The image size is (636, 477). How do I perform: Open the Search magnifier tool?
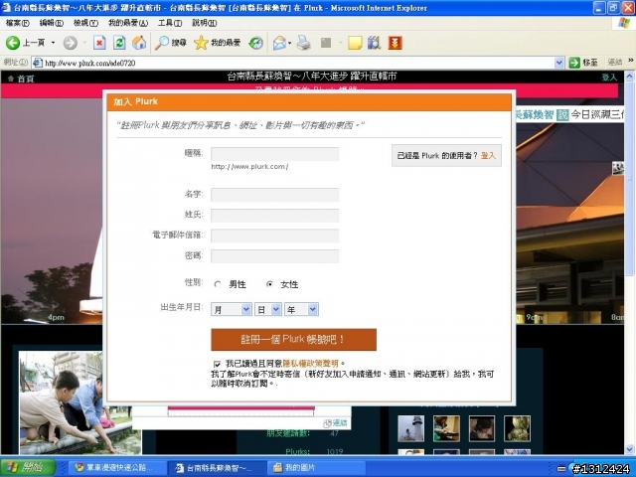tap(170, 43)
